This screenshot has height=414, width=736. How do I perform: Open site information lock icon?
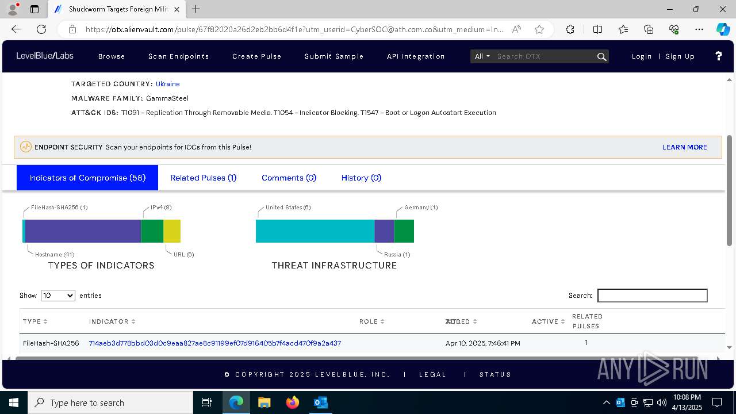tap(72, 29)
